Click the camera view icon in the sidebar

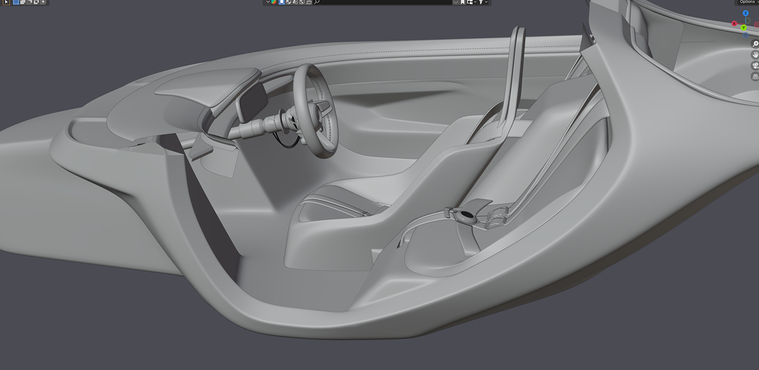click(755, 65)
